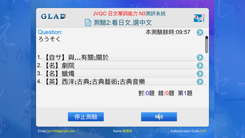Click the arrow next to answer 1 與...有關
The image size is (245, 138).
[200, 57]
